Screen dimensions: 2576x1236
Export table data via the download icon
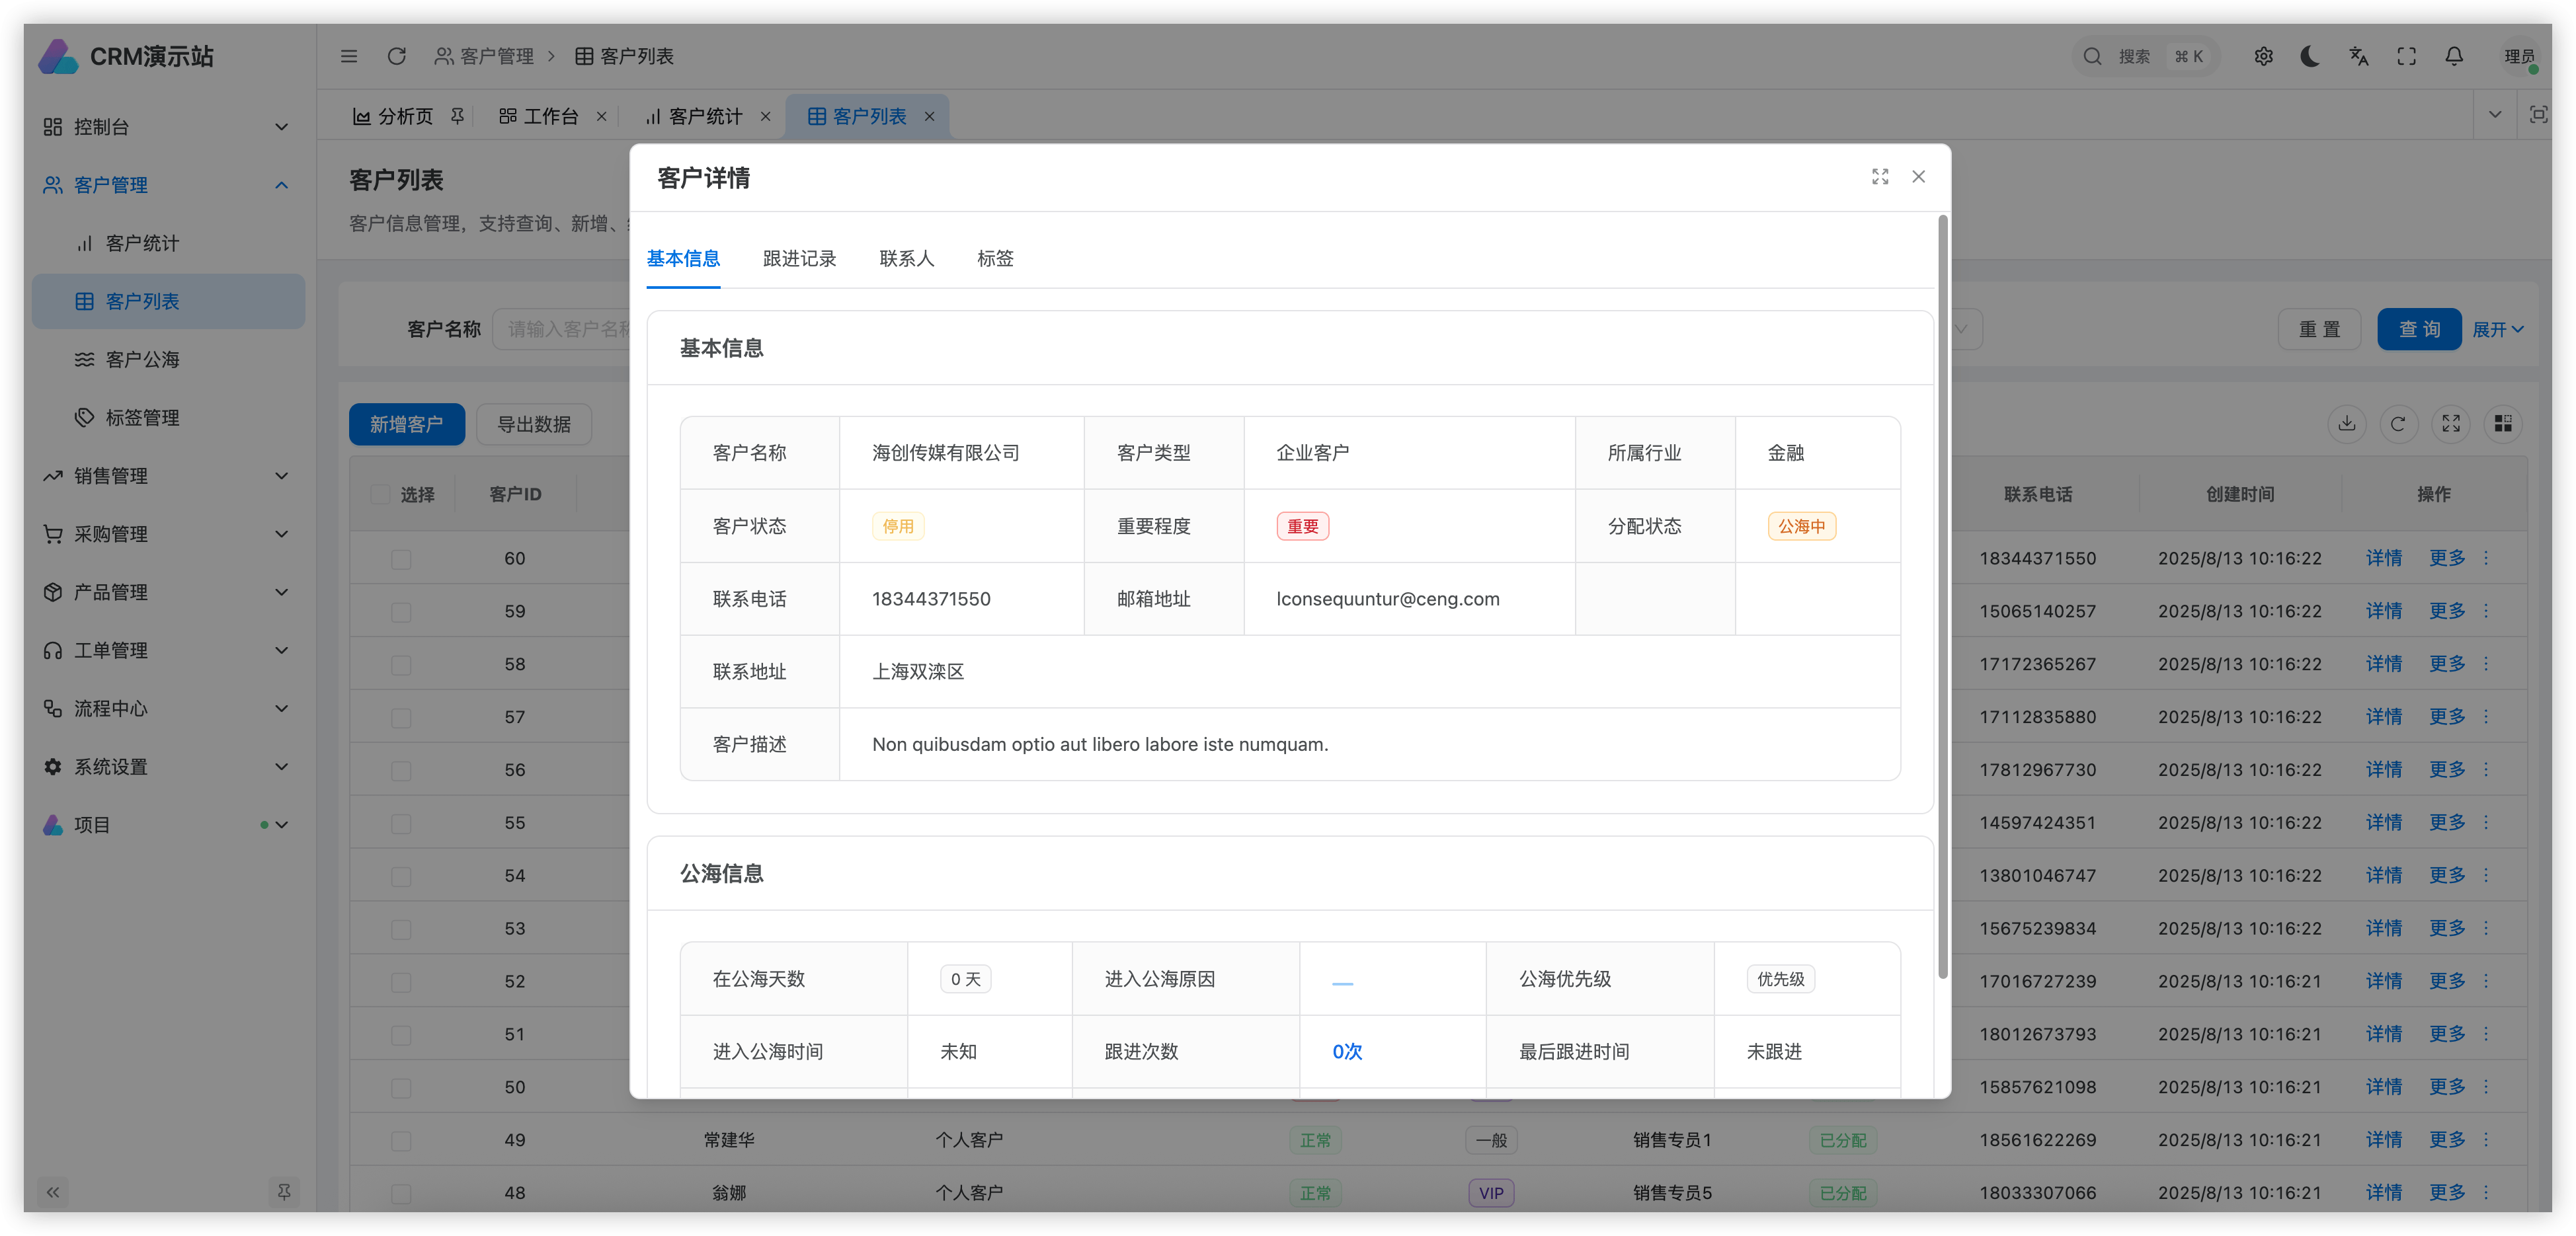point(2347,424)
